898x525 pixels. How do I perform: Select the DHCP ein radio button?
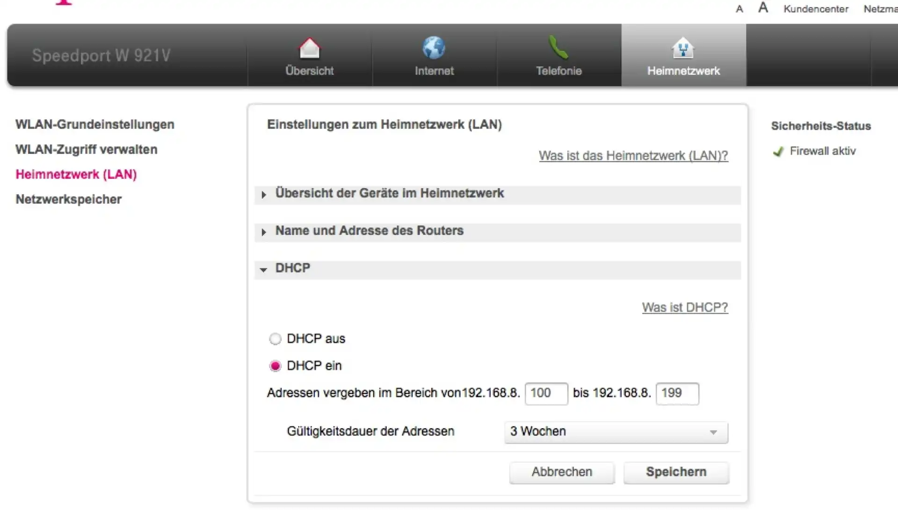(275, 366)
